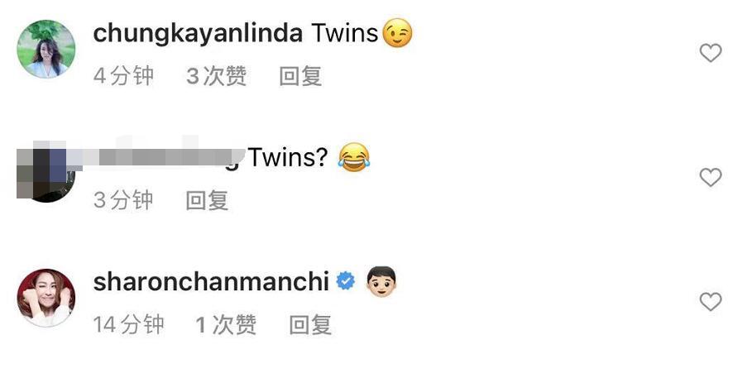
Task: Open sharonchanmanchi's profile avatar
Action: [46, 298]
